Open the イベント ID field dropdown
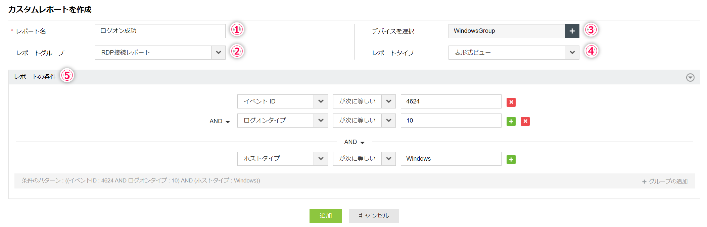 click(x=321, y=101)
